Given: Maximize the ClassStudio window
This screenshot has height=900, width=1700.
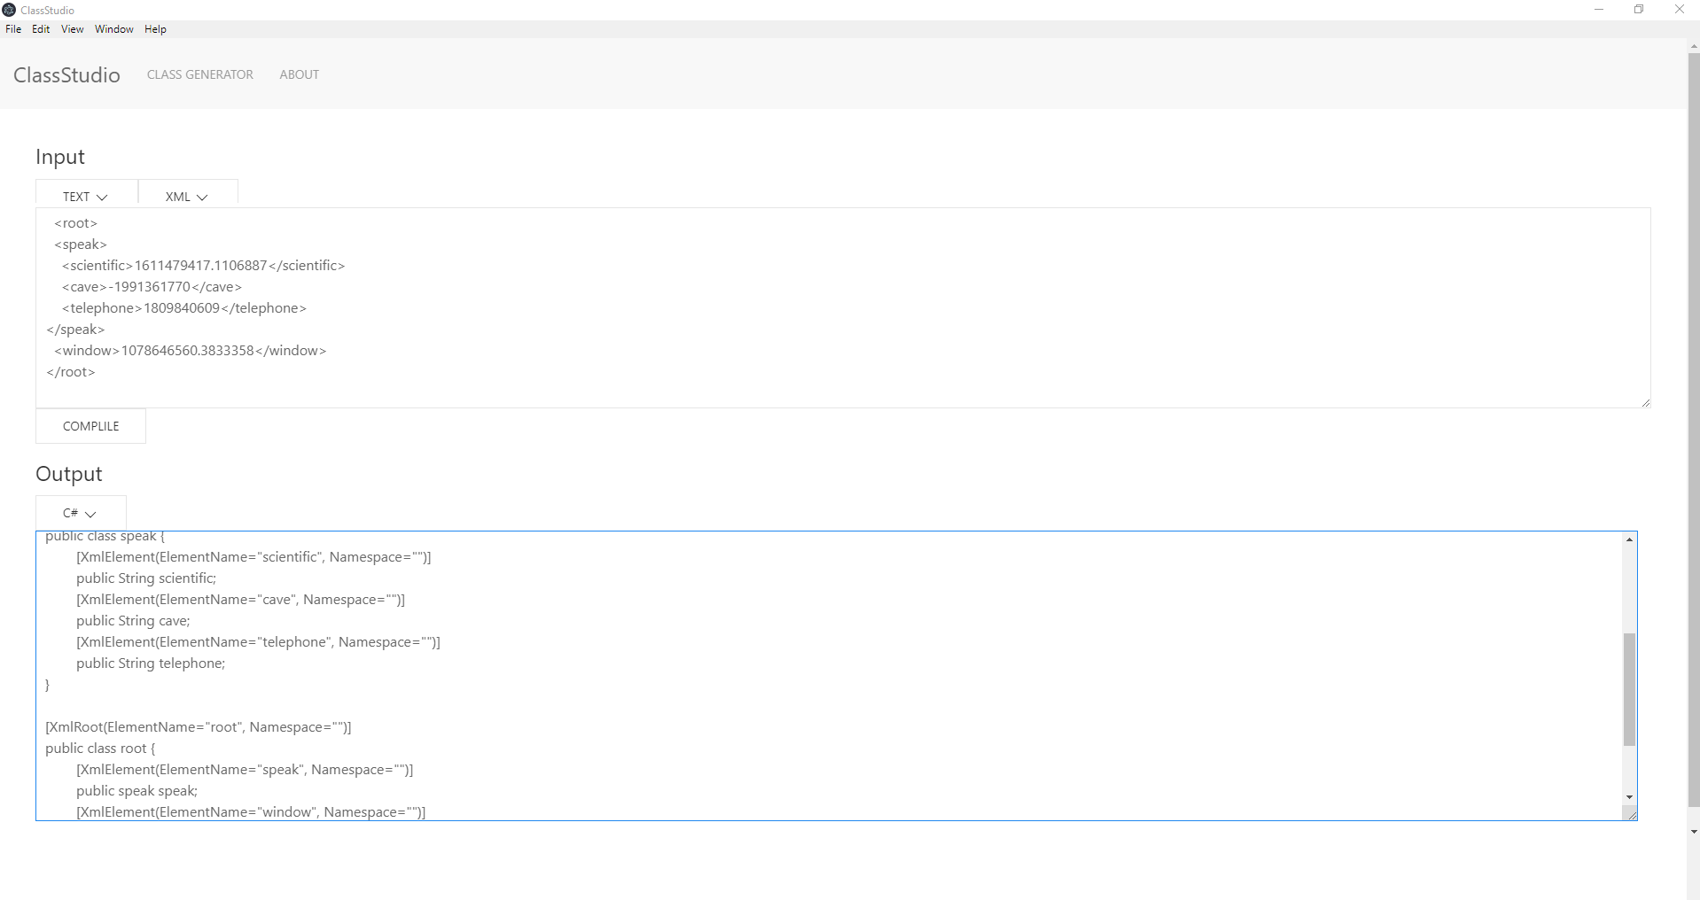Looking at the screenshot, I should tap(1639, 10).
